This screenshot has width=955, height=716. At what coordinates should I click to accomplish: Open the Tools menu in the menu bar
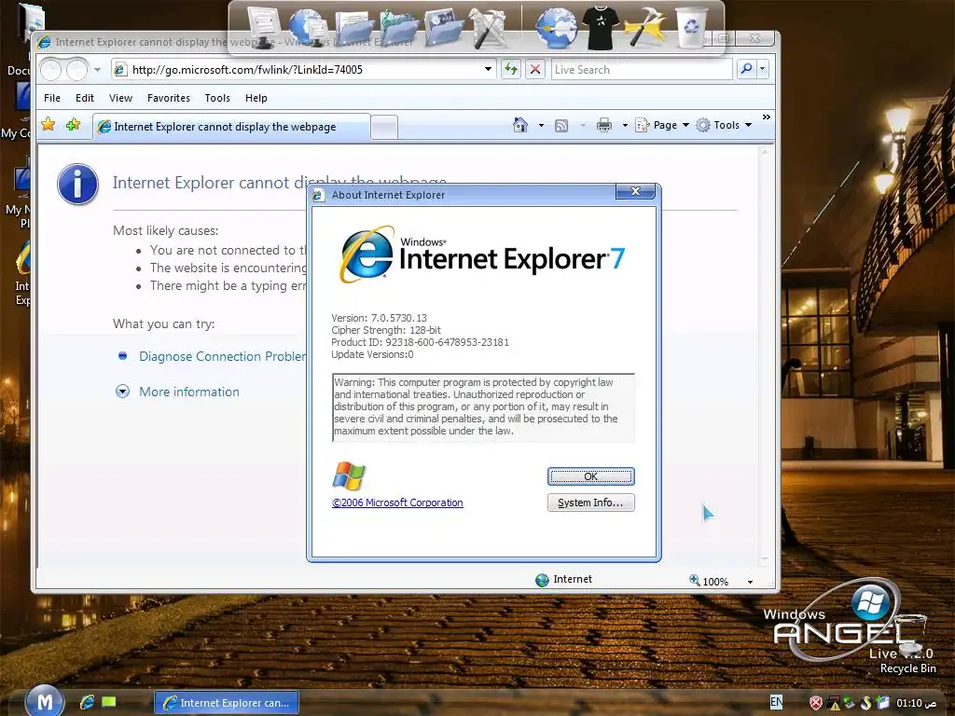click(217, 98)
